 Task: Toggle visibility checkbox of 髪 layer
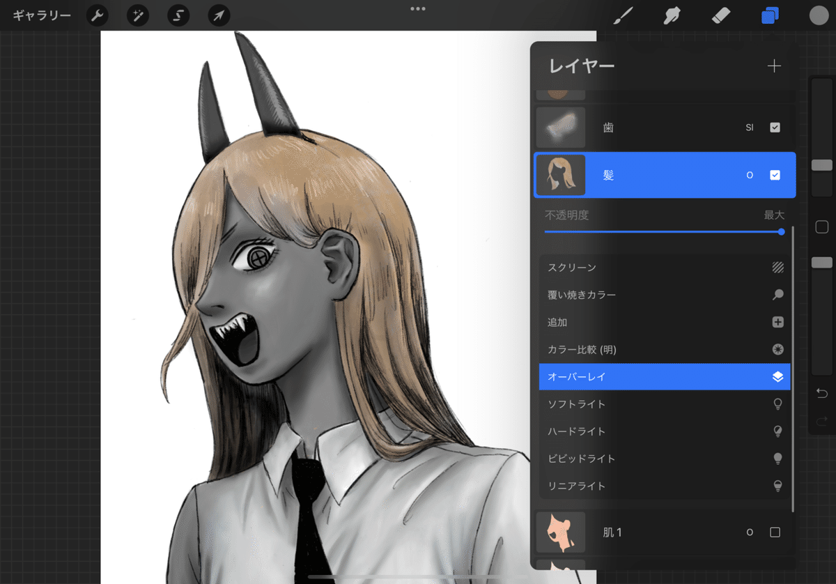[775, 176]
